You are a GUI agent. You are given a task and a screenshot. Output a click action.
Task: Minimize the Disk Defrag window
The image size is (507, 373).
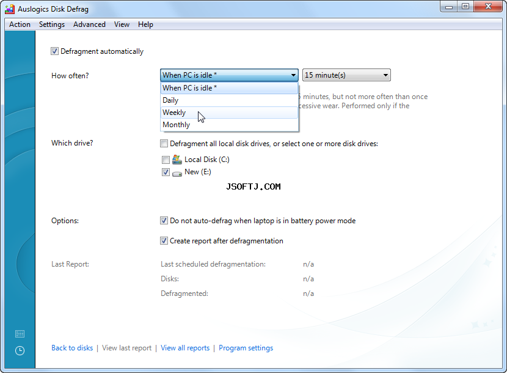[x=449, y=7]
